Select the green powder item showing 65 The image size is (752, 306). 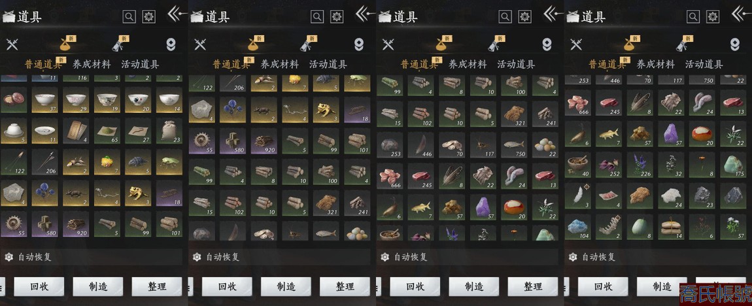pos(107,131)
